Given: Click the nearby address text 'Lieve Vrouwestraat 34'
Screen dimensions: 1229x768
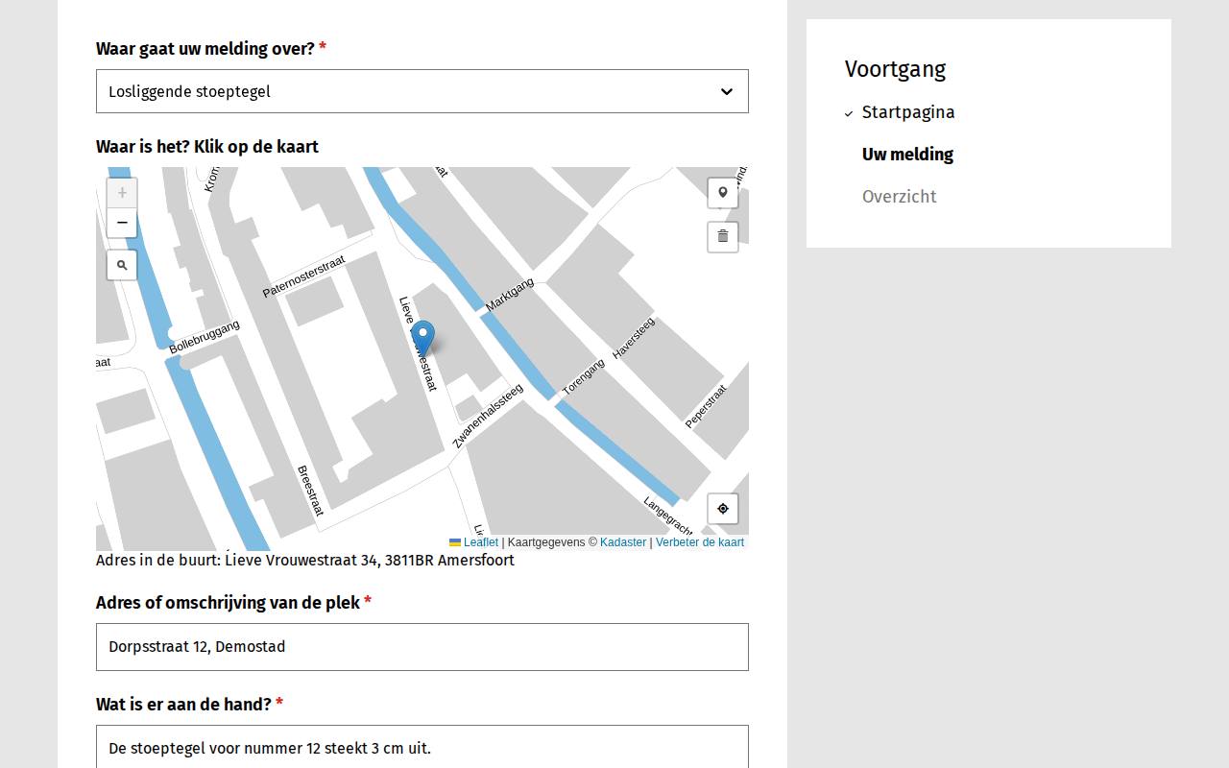Looking at the screenshot, I should [301, 561].
